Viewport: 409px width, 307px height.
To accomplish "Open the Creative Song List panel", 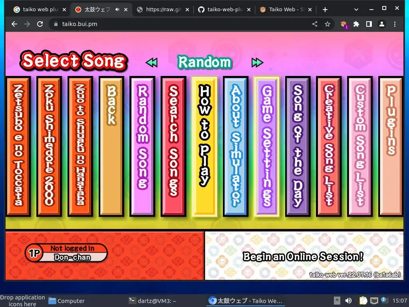I will coord(329,146).
